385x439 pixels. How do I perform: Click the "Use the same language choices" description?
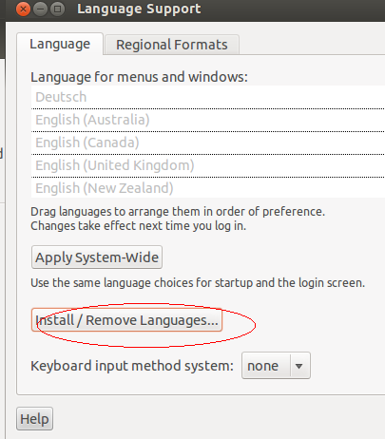tap(198, 283)
